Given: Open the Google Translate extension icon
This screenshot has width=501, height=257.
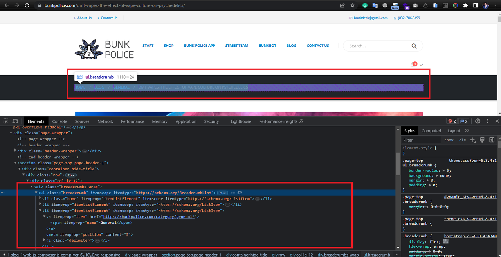Looking at the screenshot, I should click(x=375, y=5).
